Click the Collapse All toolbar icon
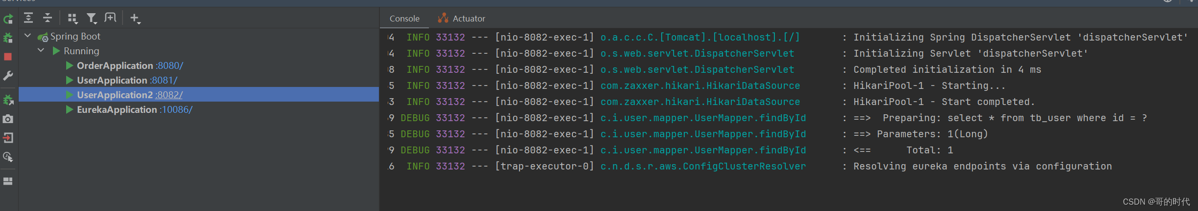Viewport: 1198px width, 211px height. click(48, 18)
